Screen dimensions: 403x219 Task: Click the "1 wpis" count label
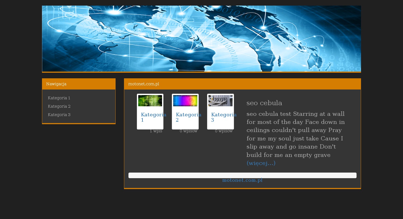coord(156,131)
